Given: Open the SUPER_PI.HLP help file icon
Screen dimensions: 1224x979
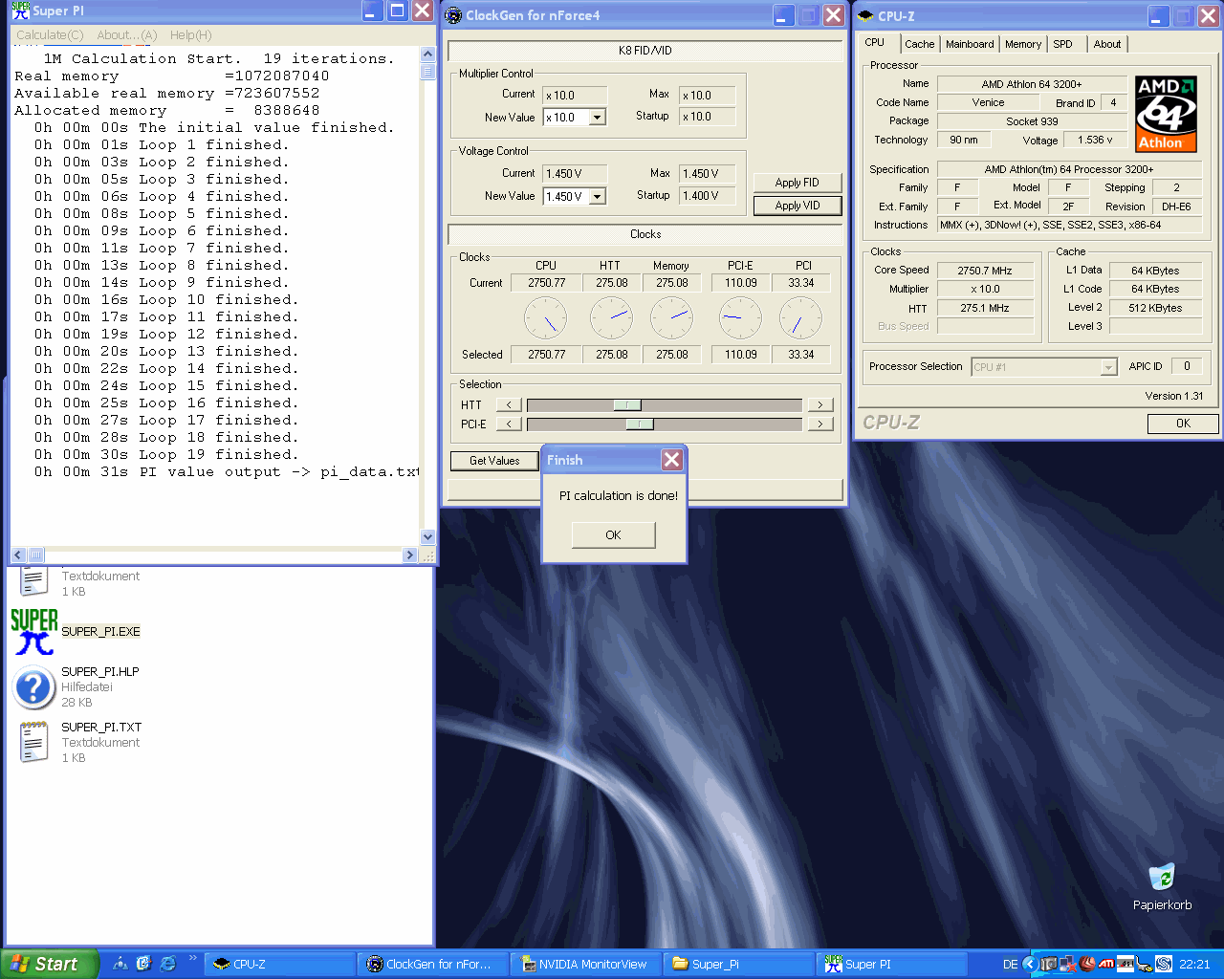Looking at the screenshot, I should click(x=33, y=686).
